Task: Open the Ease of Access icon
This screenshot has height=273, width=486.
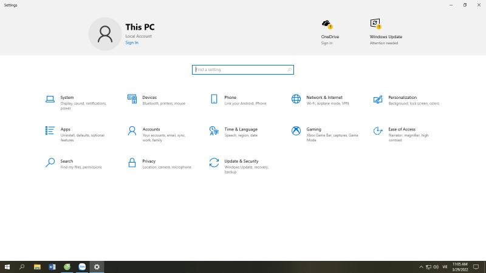Action: (378, 131)
